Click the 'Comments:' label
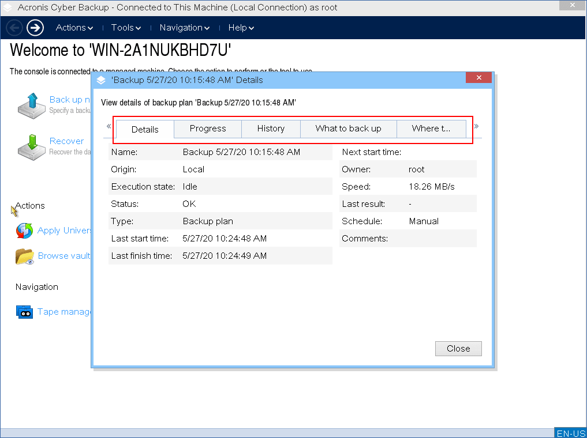The image size is (587, 438). 365,239
